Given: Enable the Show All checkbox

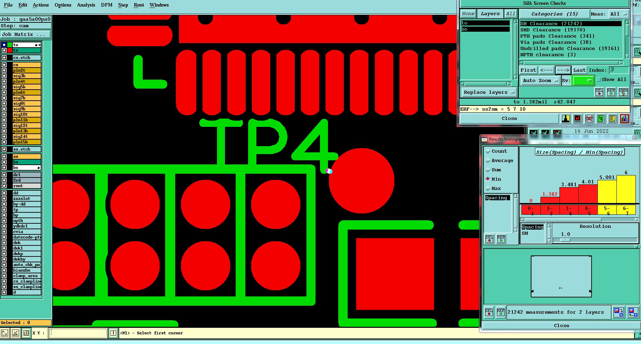Looking at the screenshot, I should pyautogui.click(x=599, y=80).
